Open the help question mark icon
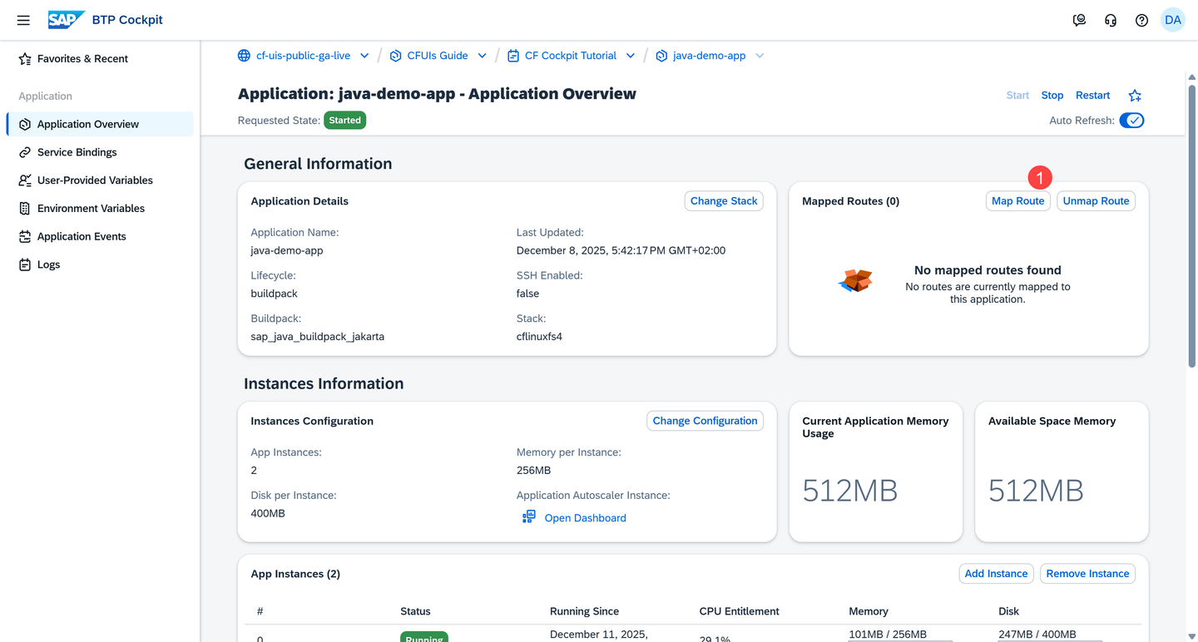 tap(1141, 20)
